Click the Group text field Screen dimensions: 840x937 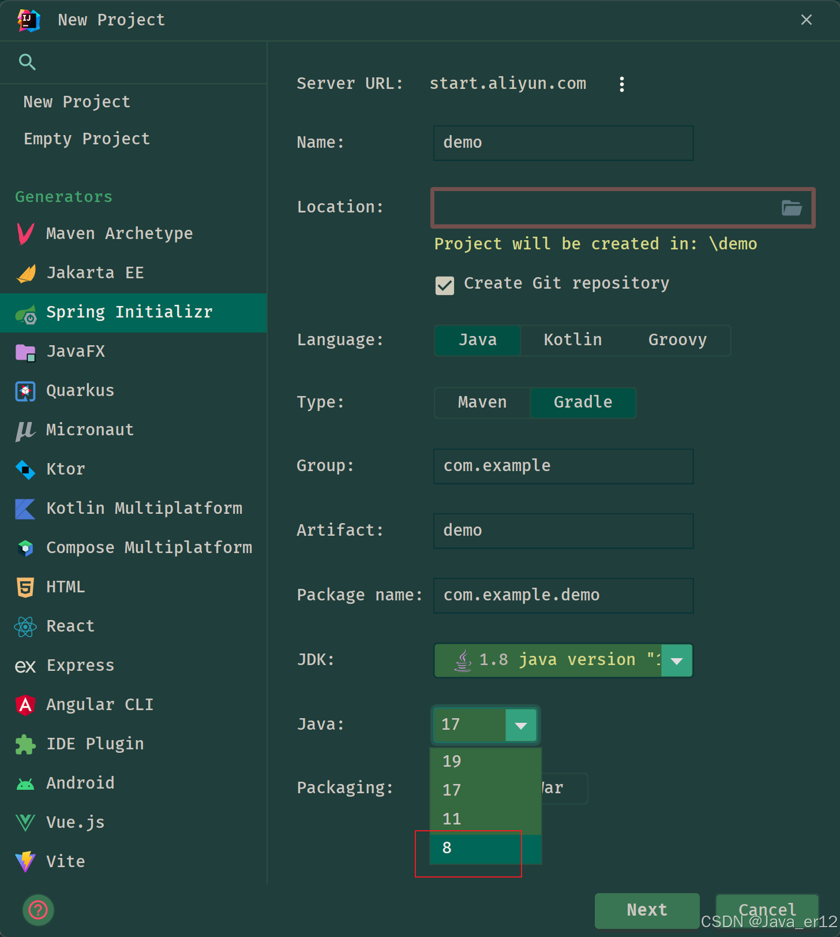563,466
